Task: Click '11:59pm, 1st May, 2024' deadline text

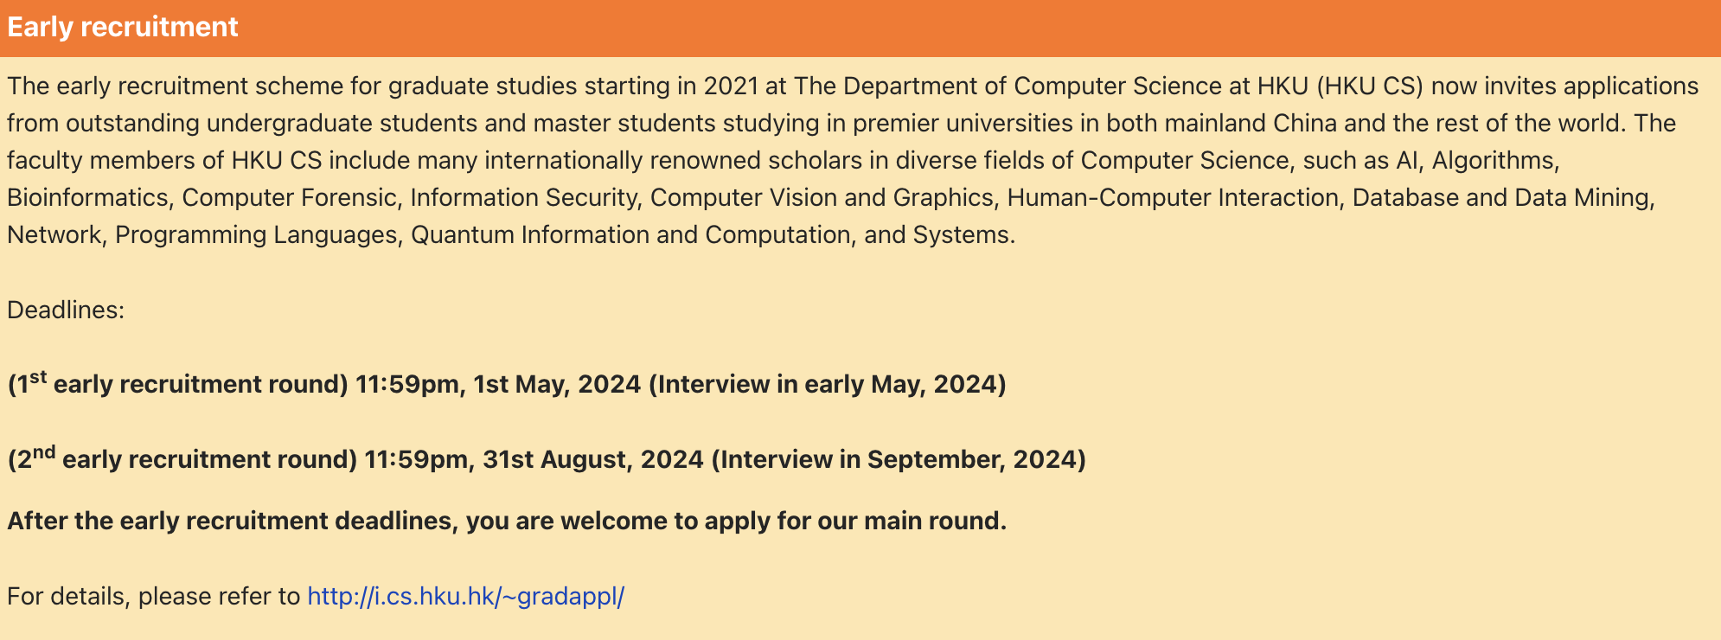Action: point(498,384)
